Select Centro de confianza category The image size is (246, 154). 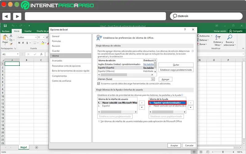71,81
